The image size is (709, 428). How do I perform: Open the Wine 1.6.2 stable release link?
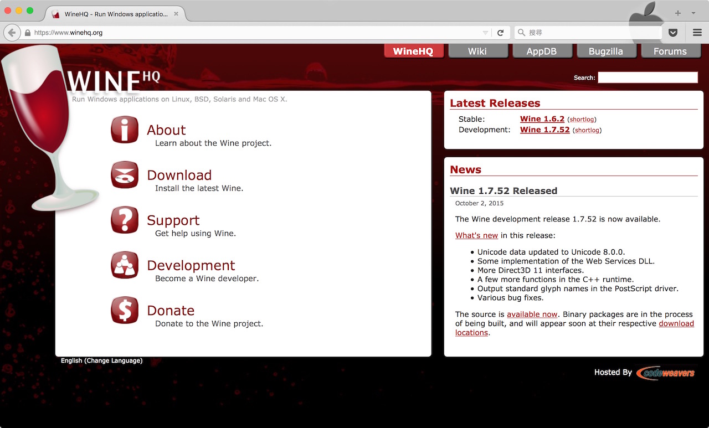(x=542, y=119)
